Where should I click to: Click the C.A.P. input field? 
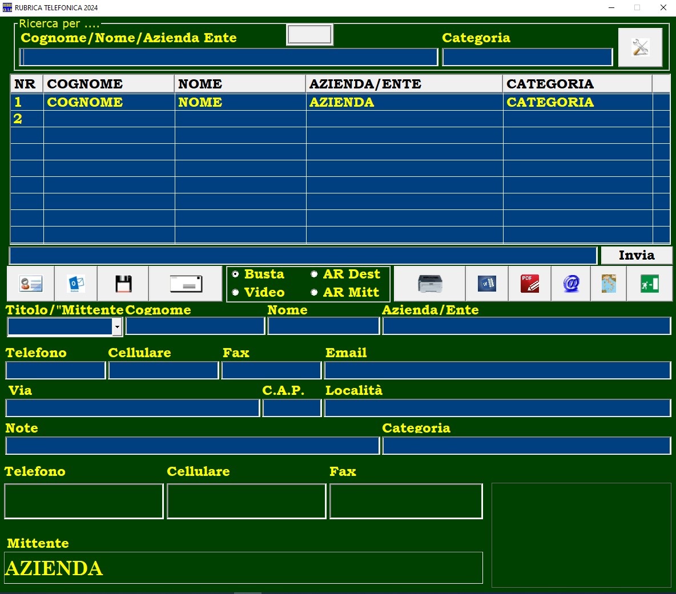pos(292,408)
